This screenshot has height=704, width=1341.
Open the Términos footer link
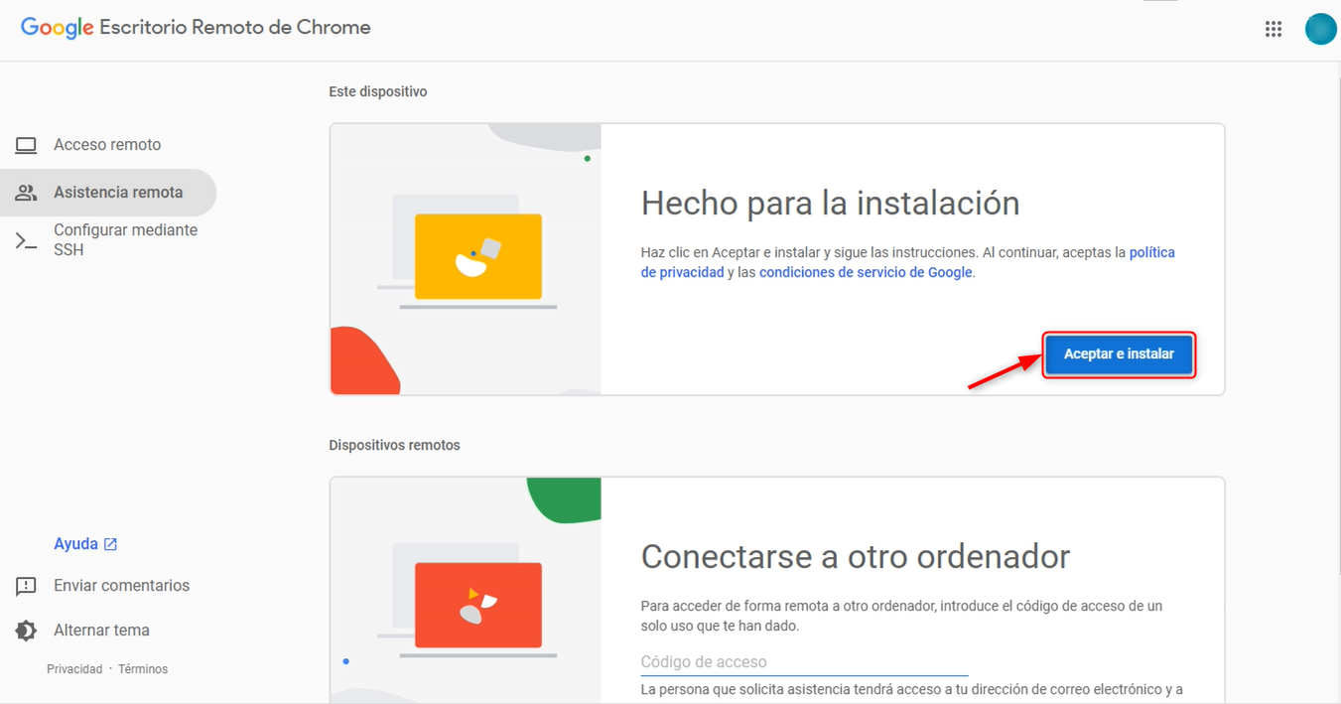[143, 669]
